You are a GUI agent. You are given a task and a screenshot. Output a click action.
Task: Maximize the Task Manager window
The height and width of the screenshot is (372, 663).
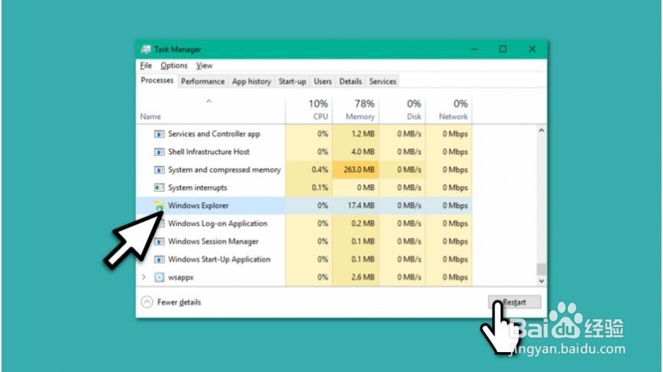503,50
